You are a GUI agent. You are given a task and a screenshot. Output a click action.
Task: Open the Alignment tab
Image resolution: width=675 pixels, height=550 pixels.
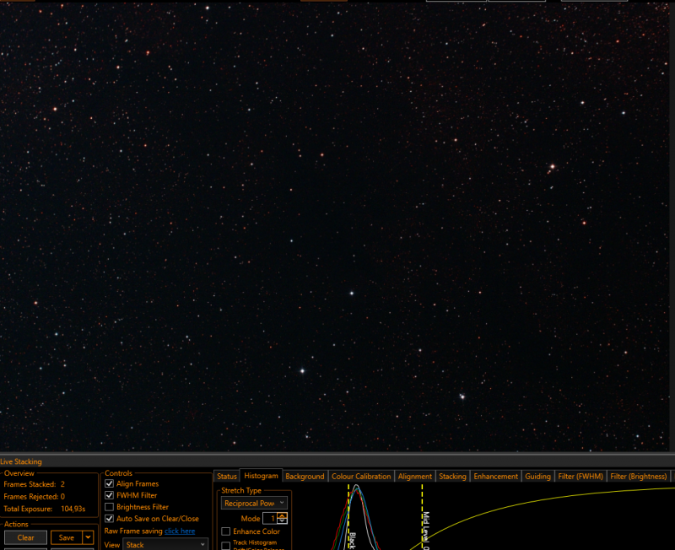coord(414,477)
